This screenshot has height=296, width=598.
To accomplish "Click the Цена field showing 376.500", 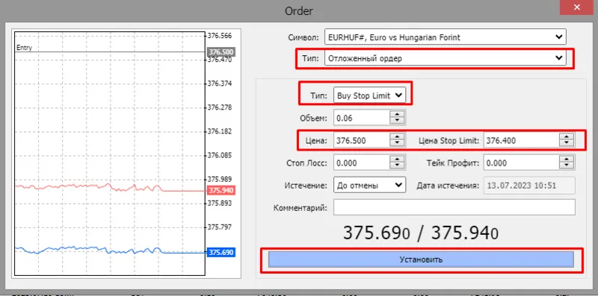I will coord(362,140).
